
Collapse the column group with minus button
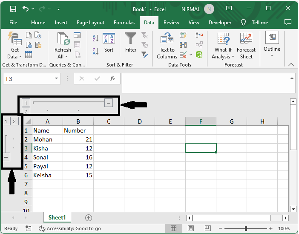(x=109, y=103)
